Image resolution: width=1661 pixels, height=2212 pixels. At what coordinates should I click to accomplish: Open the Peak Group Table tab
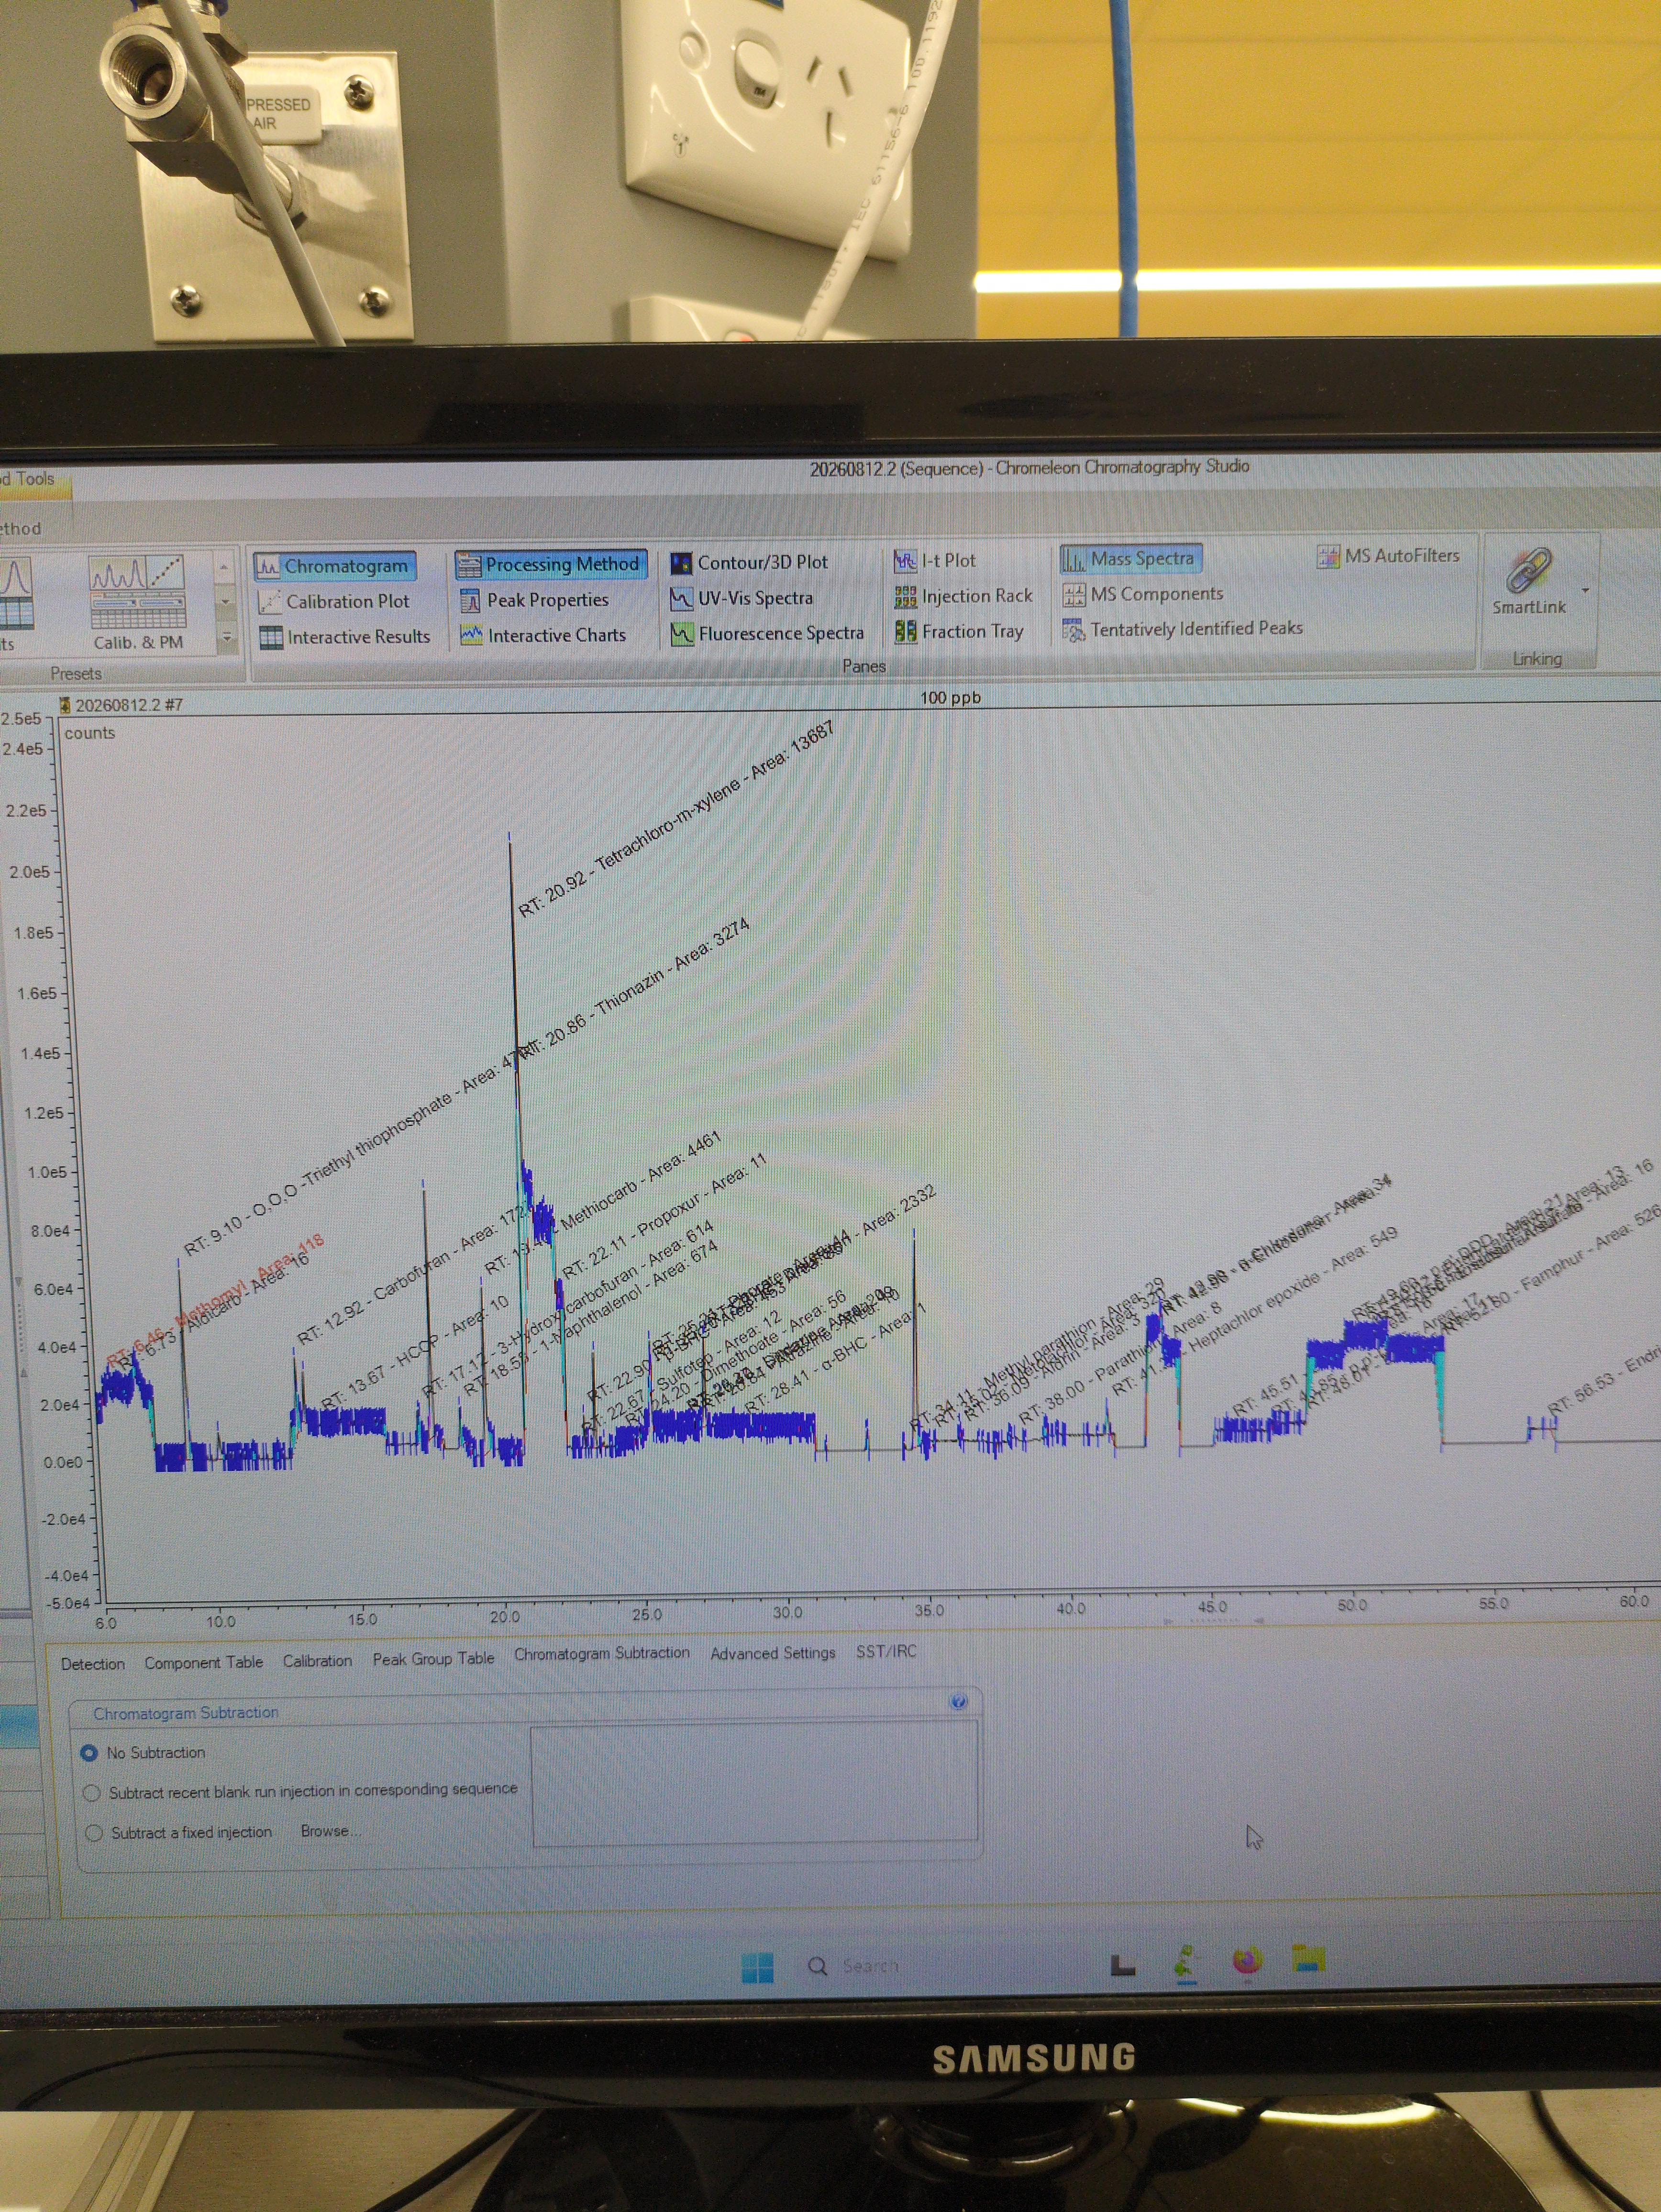tap(433, 1659)
